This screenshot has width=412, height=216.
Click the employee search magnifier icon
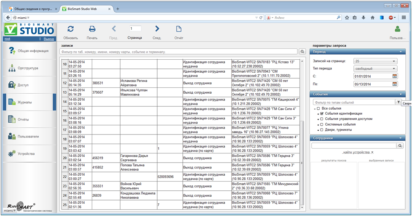pos(400,145)
